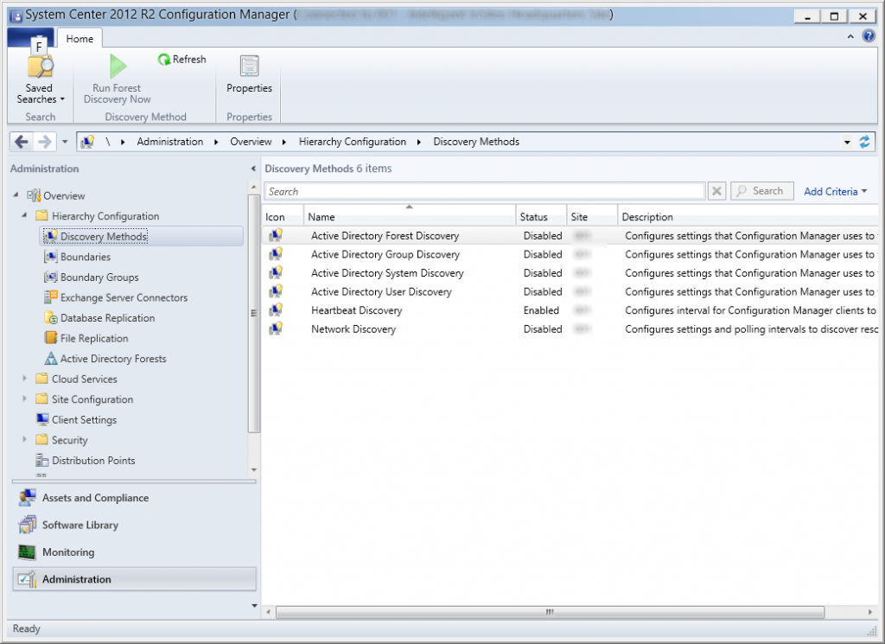Open the Properties ribbon icon

(248, 65)
